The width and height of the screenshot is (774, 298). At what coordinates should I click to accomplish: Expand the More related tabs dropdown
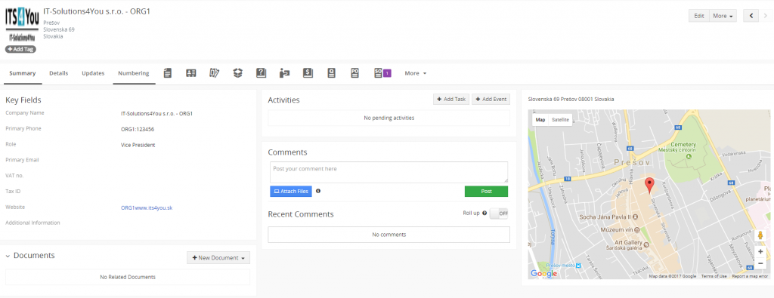click(416, 73)
